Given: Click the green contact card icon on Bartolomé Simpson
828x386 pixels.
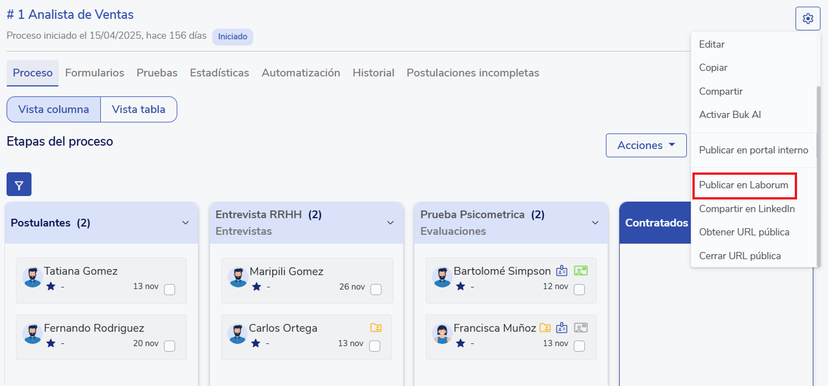Looking at the screenshot, I should (x=580, y=271).
